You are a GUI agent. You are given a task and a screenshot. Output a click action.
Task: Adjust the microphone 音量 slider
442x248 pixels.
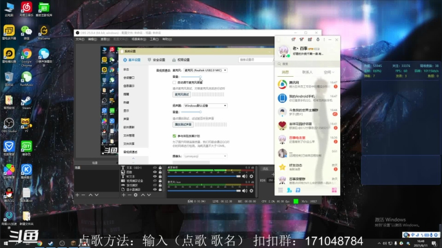click(x=191, y=77)
